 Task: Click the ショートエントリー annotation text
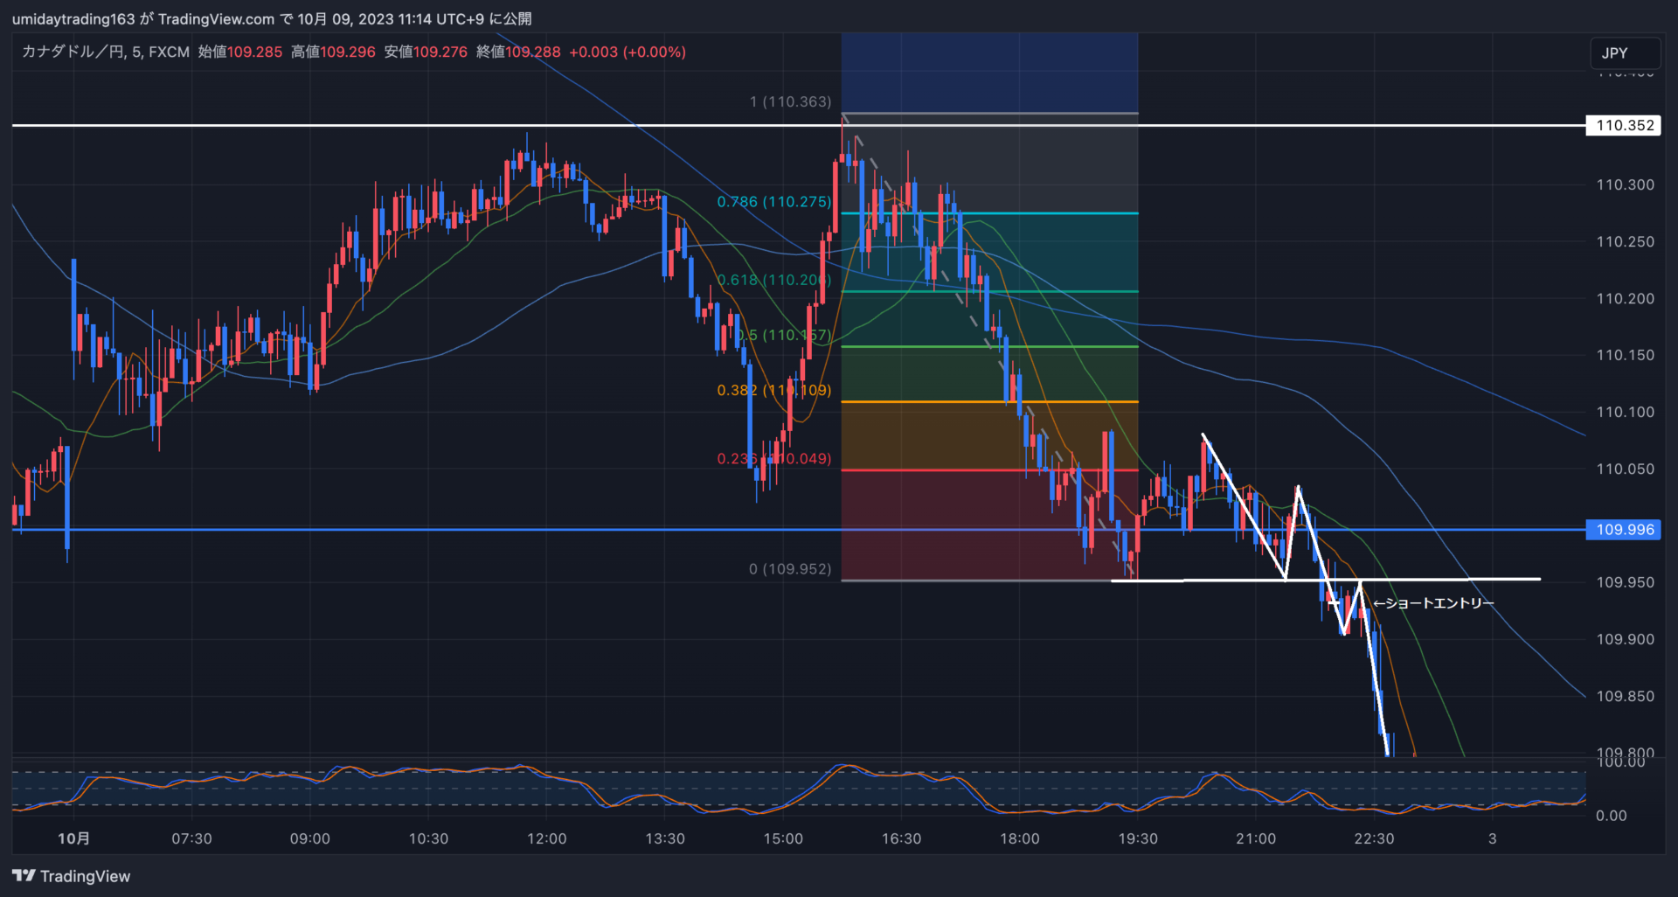pos(1433,603)
